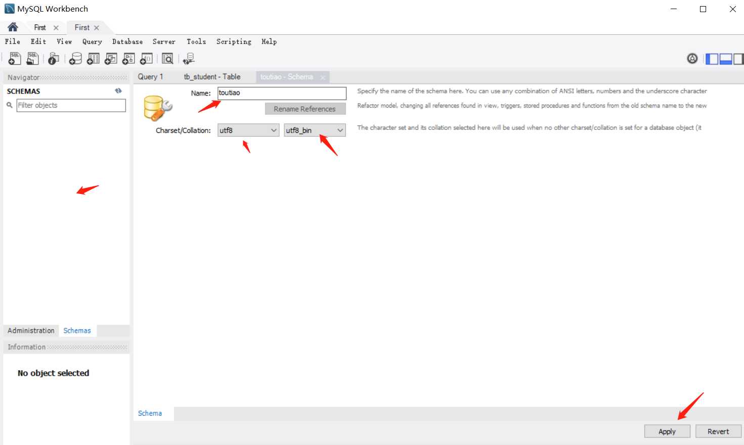Open the Charset utf8 dropdown

(248, 130)
